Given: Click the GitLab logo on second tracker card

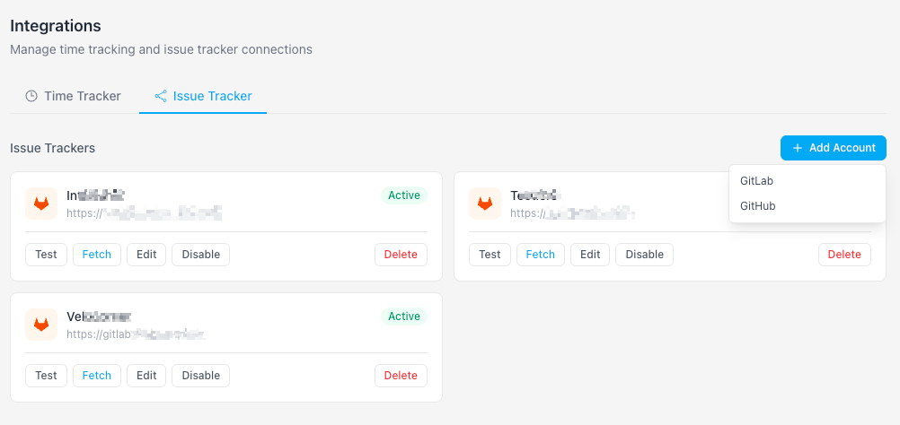Looking at the screenshot, I should [x=485, y=204].
